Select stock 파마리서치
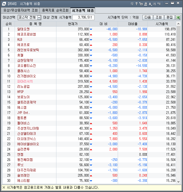183x192 pixels. point(25,82)
